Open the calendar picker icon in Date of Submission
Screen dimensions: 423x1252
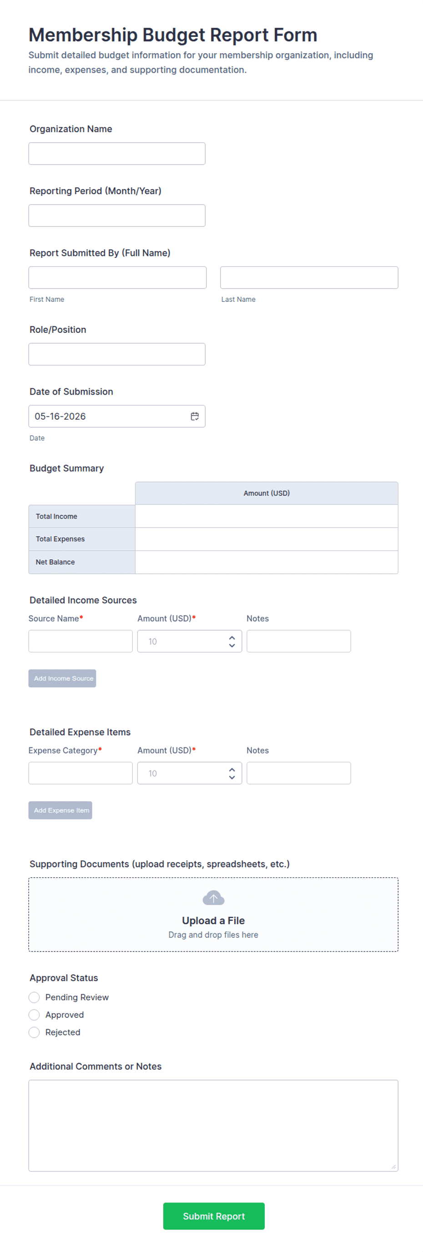pos(195,416)
